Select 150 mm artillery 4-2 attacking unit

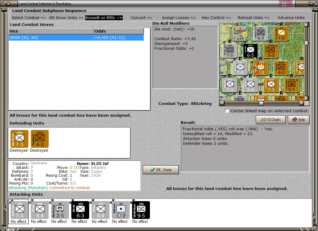click(x=121, y=210)
